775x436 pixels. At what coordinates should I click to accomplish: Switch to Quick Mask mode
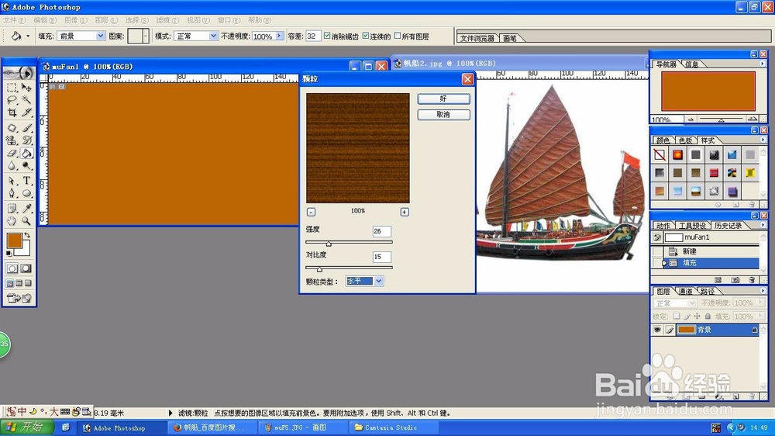26,268
